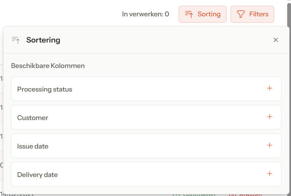Click the Sortering panel title
The width and height of the screenshot is (291, 196).
(x=43, y=40)
